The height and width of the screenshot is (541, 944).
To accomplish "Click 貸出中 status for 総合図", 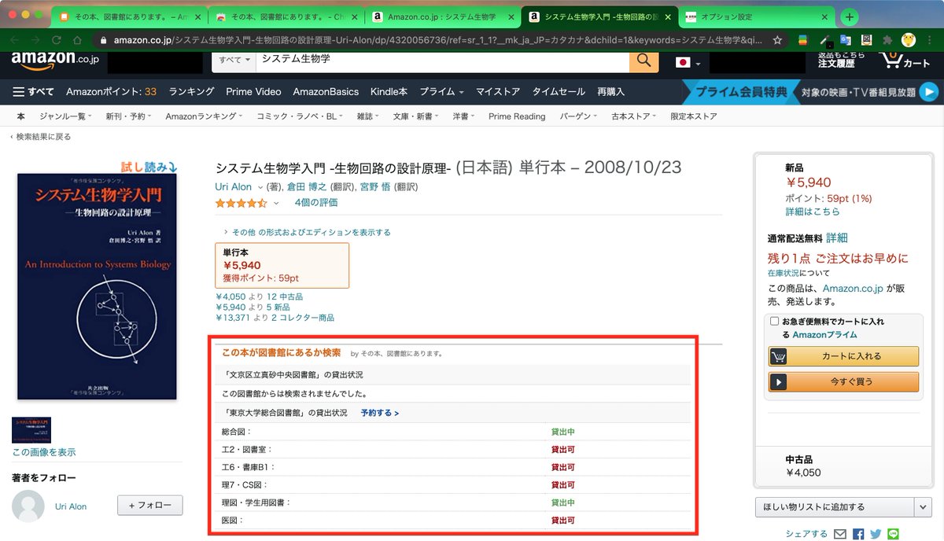I will point(562,432).
